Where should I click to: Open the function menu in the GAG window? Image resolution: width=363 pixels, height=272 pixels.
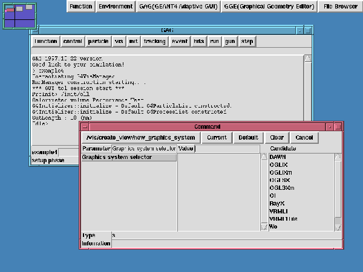pos(45,41)
